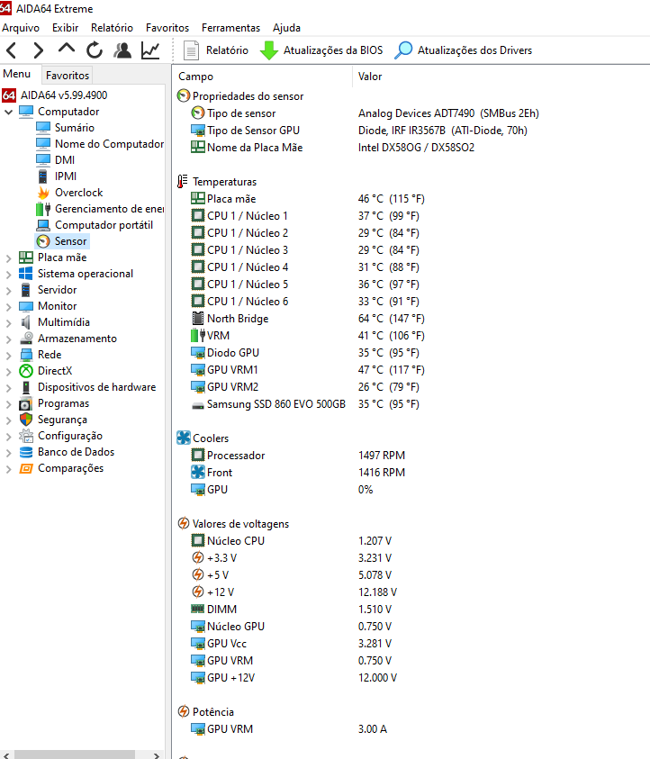Click the Atualizações da BIOS button label
The image size is (650, 759).
[333, 50]
